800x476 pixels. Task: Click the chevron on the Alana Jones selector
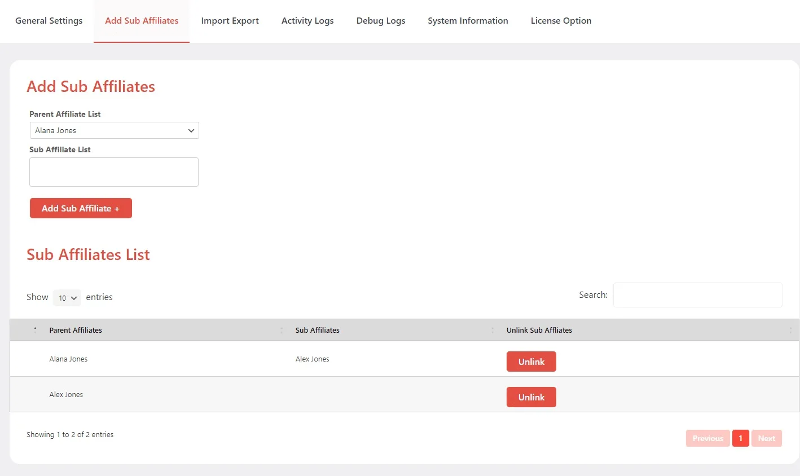[x=191, y=130]
